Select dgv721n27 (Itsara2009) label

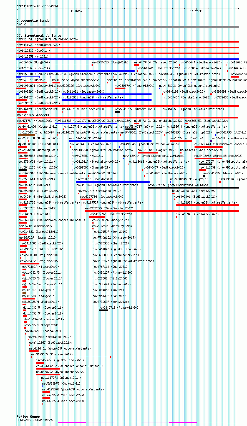coord(41,267)
